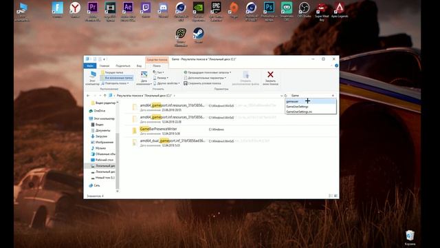Open the OBS Studio desktop shortcut

point(304,8)
